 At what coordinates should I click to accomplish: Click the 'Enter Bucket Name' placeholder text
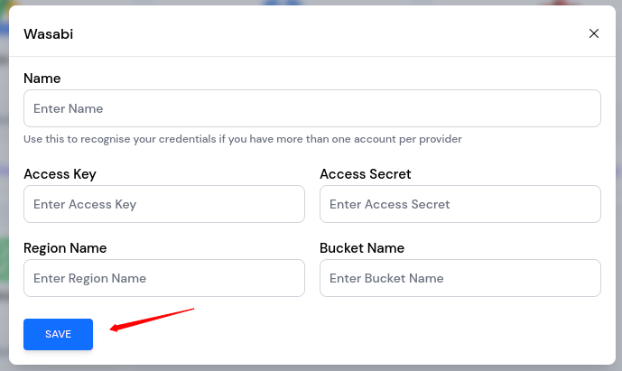pos(386,278)
